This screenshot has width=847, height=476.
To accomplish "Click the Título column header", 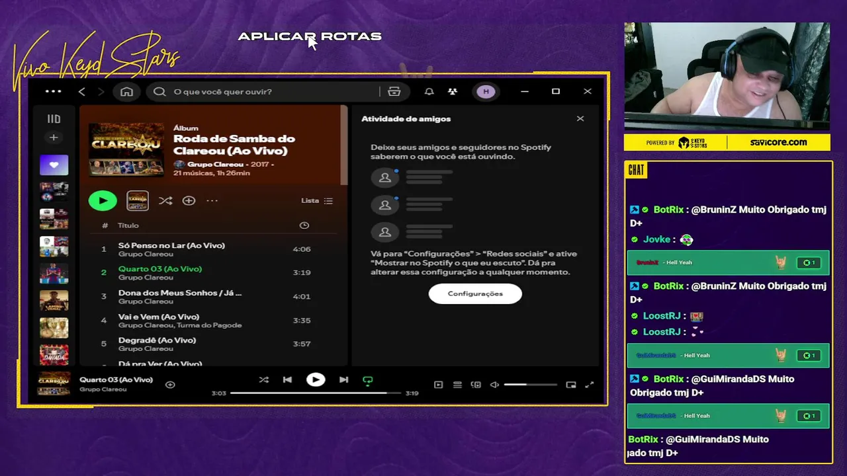I will (x=128, y=225).
